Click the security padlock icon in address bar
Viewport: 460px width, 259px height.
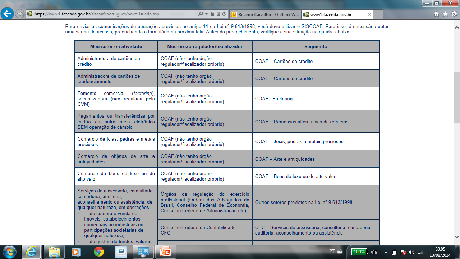tap(212, 14)
